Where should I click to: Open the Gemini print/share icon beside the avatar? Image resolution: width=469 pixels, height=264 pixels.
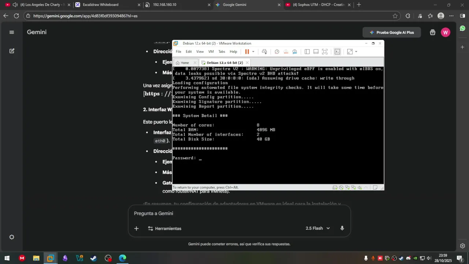[433, 32]
